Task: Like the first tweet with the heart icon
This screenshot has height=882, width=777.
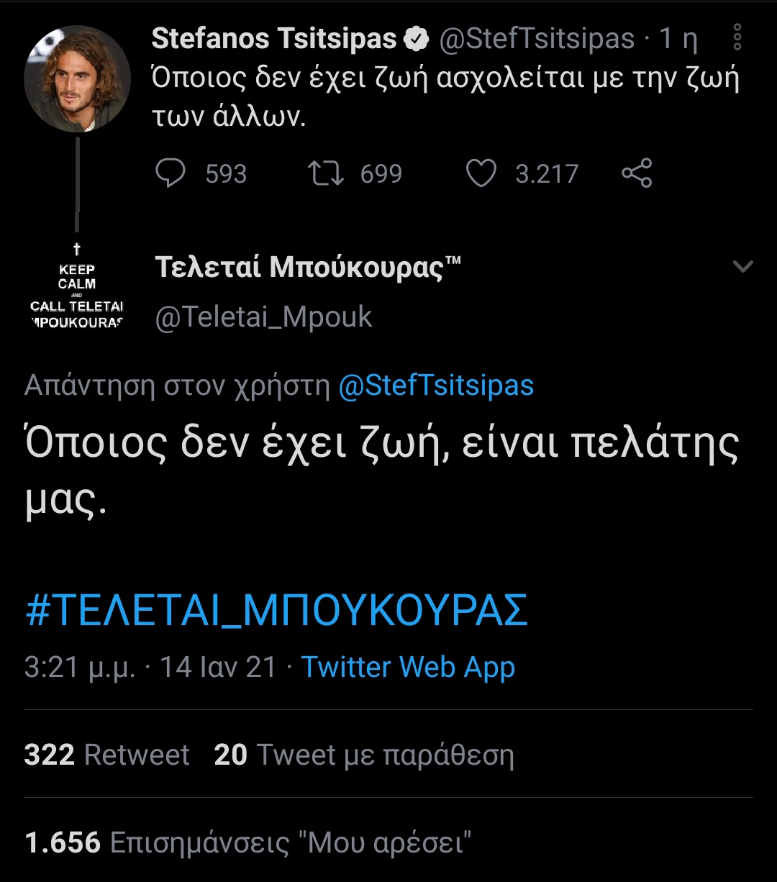Action: pyautogui.click(x=481, y=174)
